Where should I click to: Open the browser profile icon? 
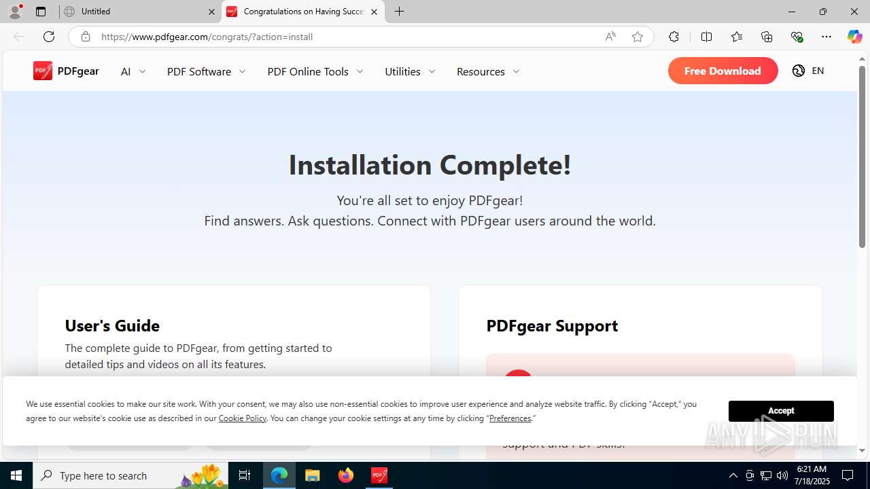(15, 12)
